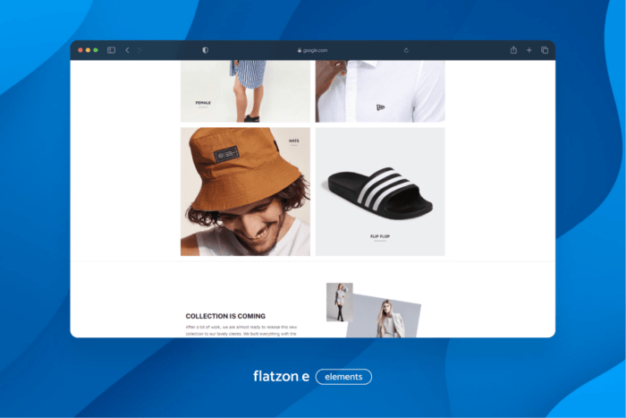Viewport: 626px width, 418px height.
Task: Click the Collection Is Coming heading
Action: pos(225,316)
